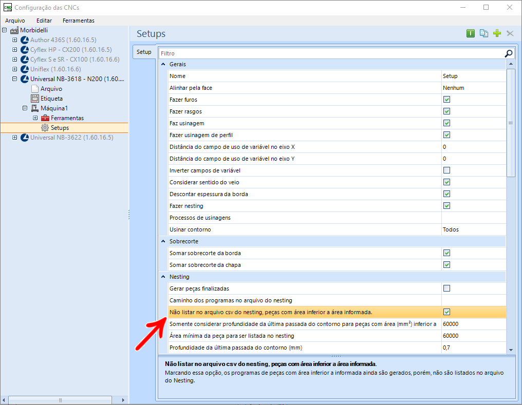
Task: Click the green enable setup icon
Action: click(x=470, y=33)
